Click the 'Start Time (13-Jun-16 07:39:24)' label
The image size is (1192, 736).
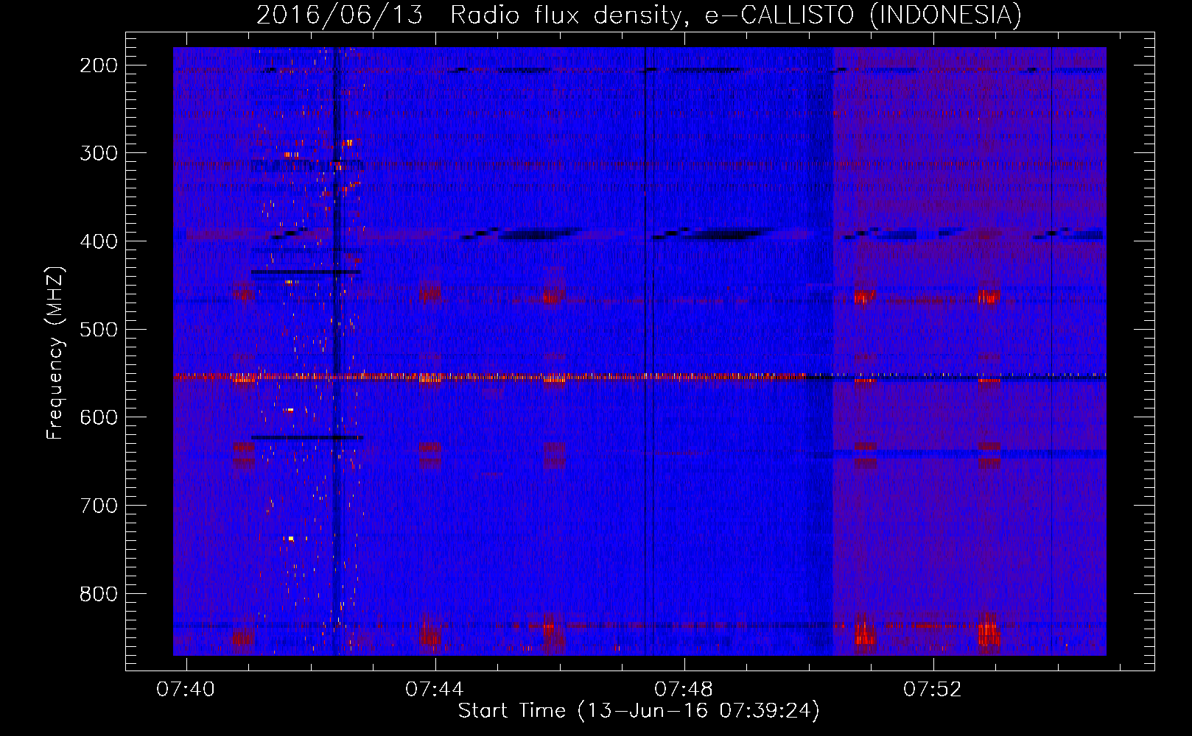(639, 711)
